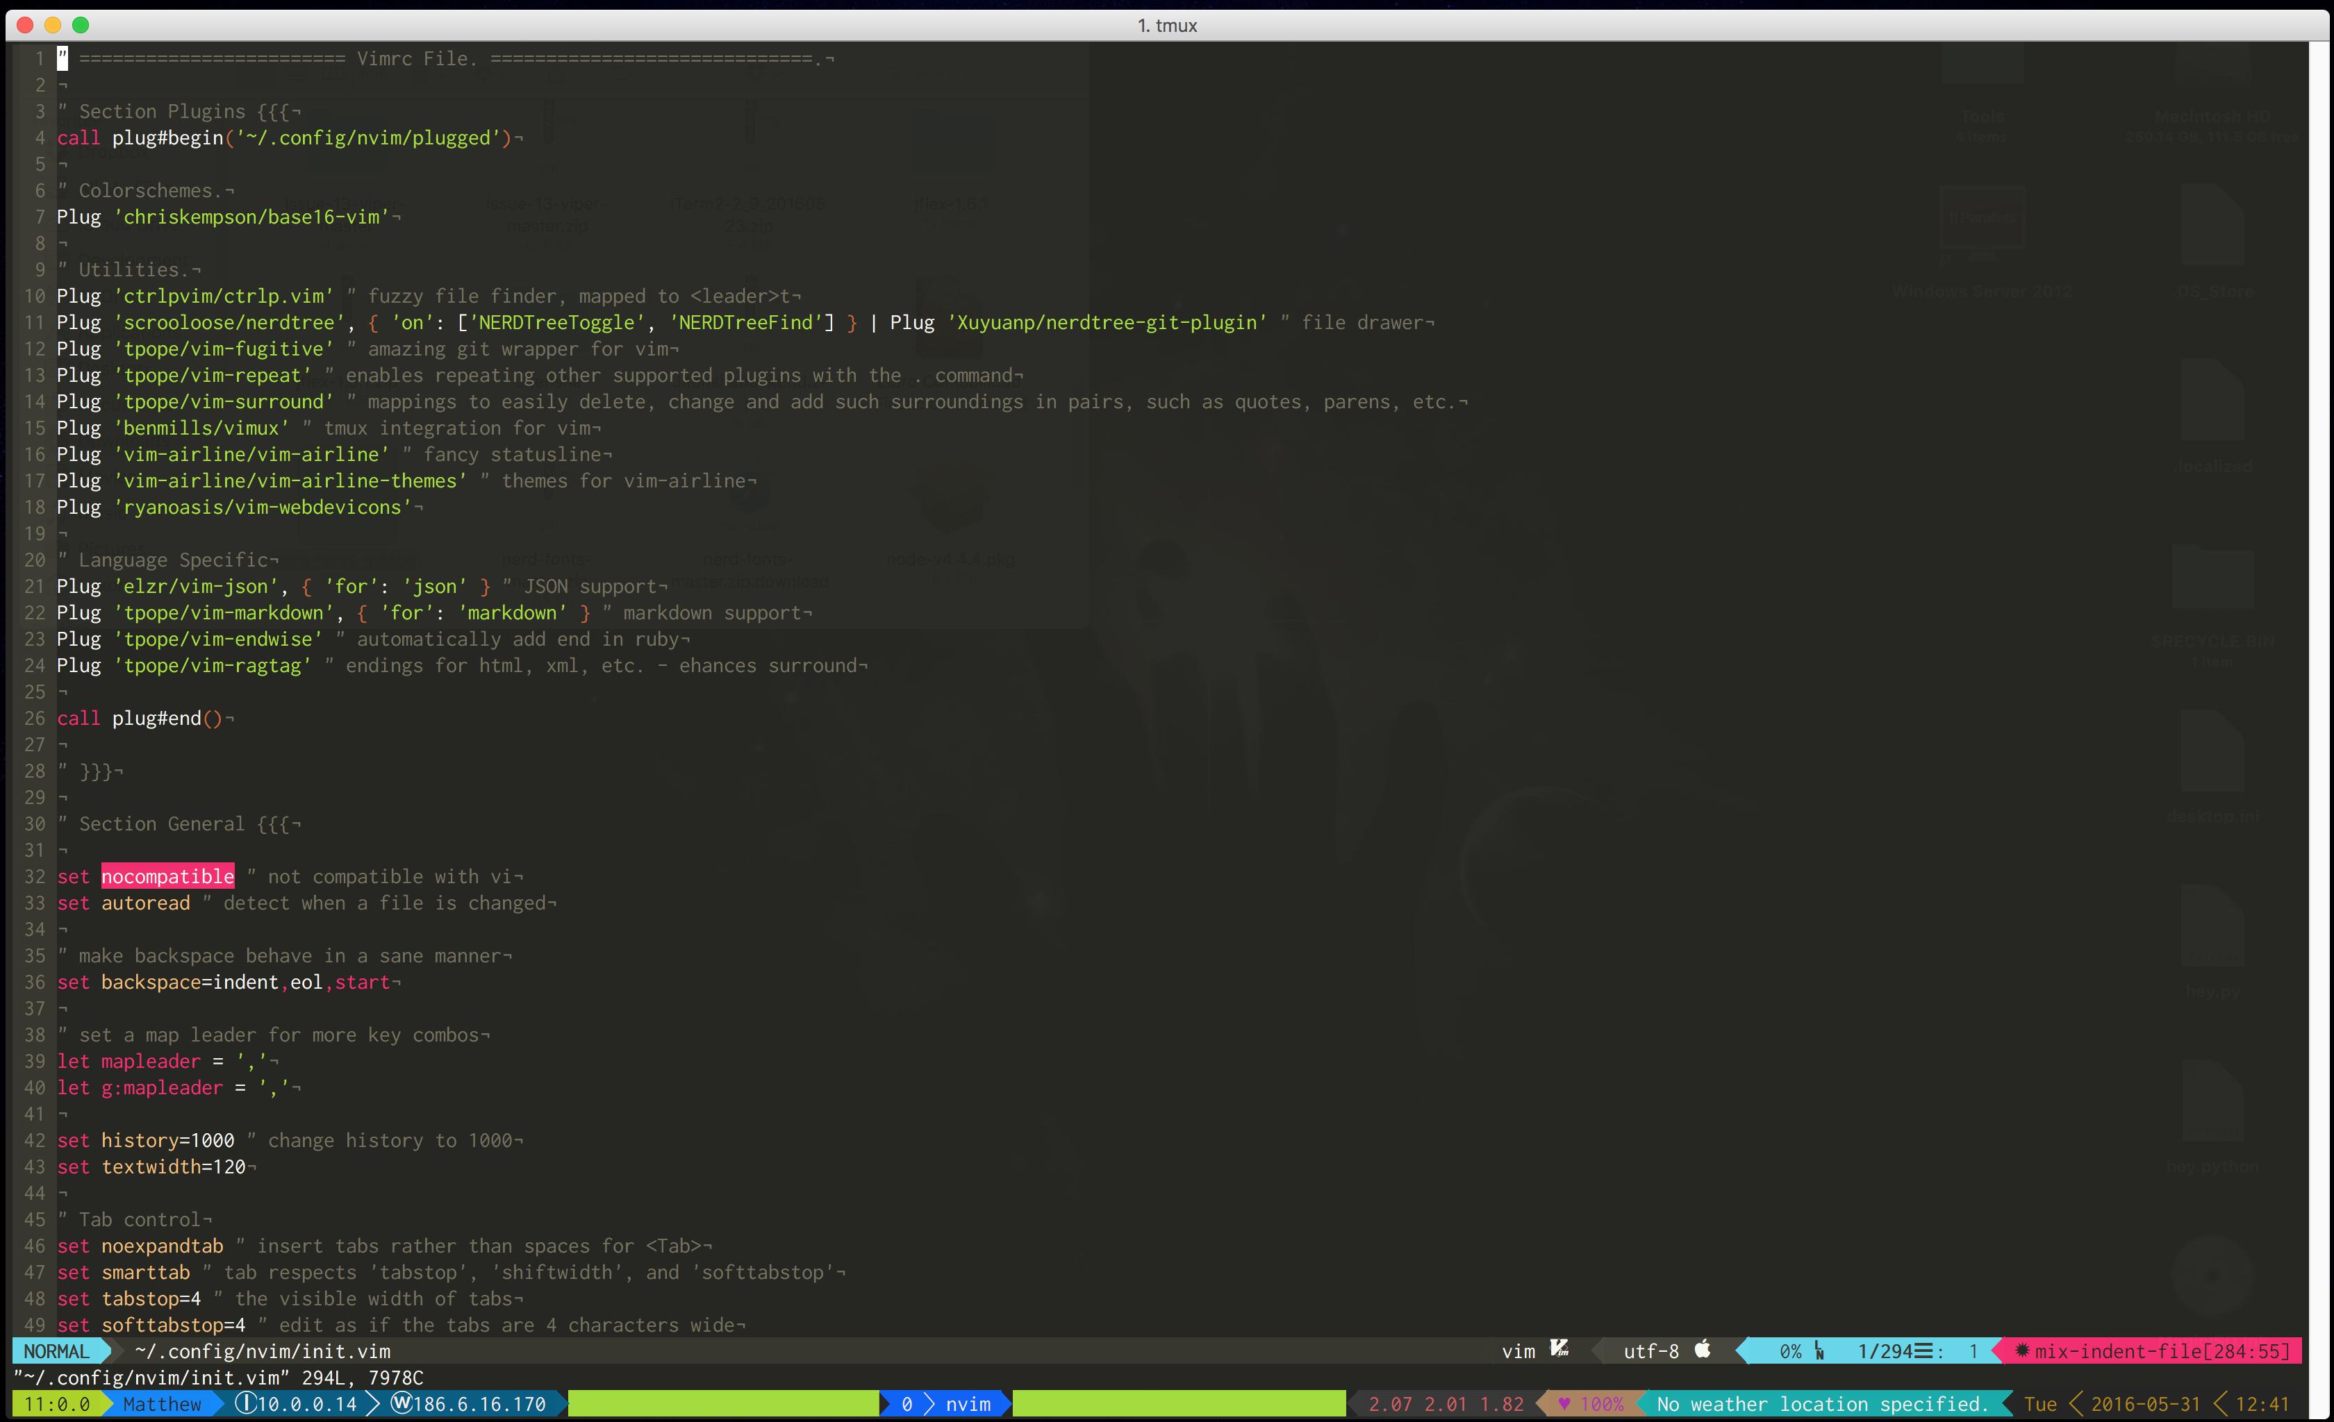Click the mix-indent-file warning star icon

[x=2021, y=1350]
